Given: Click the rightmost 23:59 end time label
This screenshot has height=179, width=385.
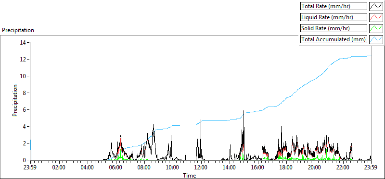Looking at the screenshot, I should pyautogui.click(x=371, y=167).
